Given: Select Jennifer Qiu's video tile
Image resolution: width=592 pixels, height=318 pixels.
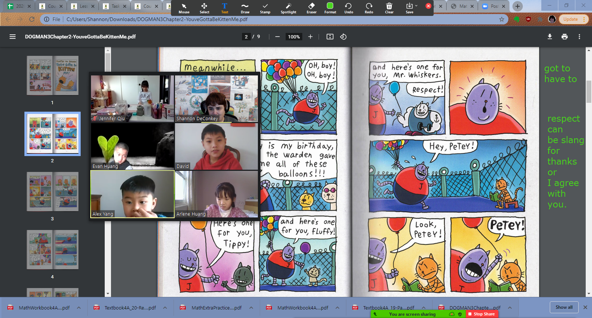Looking at the screenshot, I should click(x=132, y=99).
